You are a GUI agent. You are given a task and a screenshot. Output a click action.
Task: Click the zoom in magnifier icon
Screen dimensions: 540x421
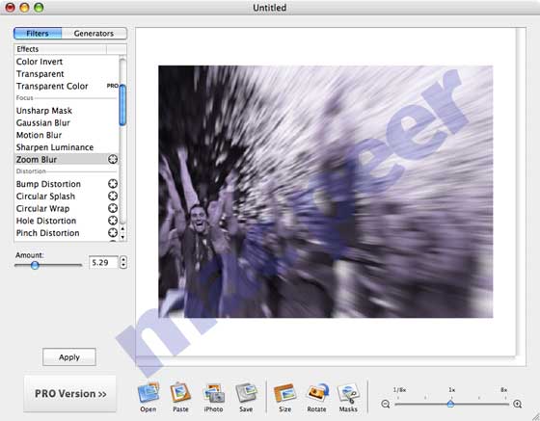pos(517,405)
